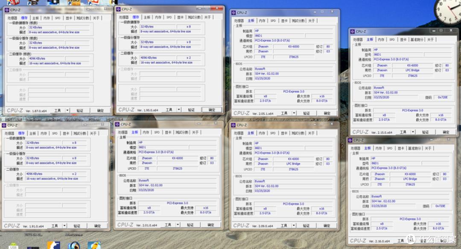Screen dimensions: 461x249
Task: Click 工具 button in CPU-Z 2.16.0 window
Action: pyautogui.click(x=401, y=240)
